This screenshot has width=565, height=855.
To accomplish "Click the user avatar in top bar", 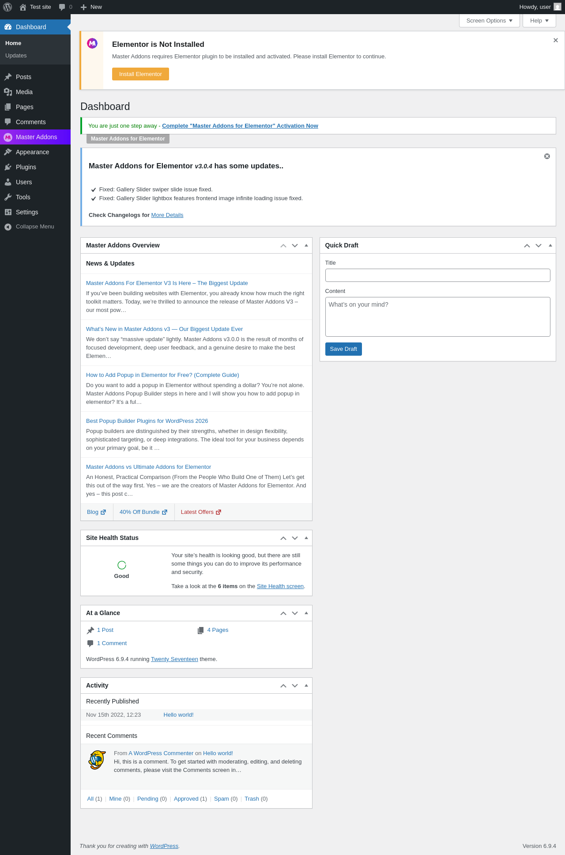I will 557,7.
